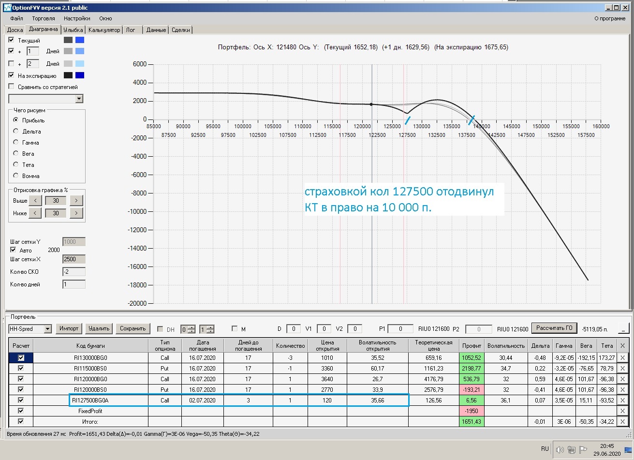Open the Торговля menu
This screenshot has width=634, height=460.
point(44,18)
